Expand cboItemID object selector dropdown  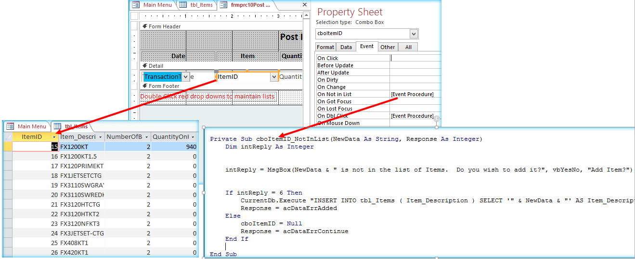tap(414, 34)
